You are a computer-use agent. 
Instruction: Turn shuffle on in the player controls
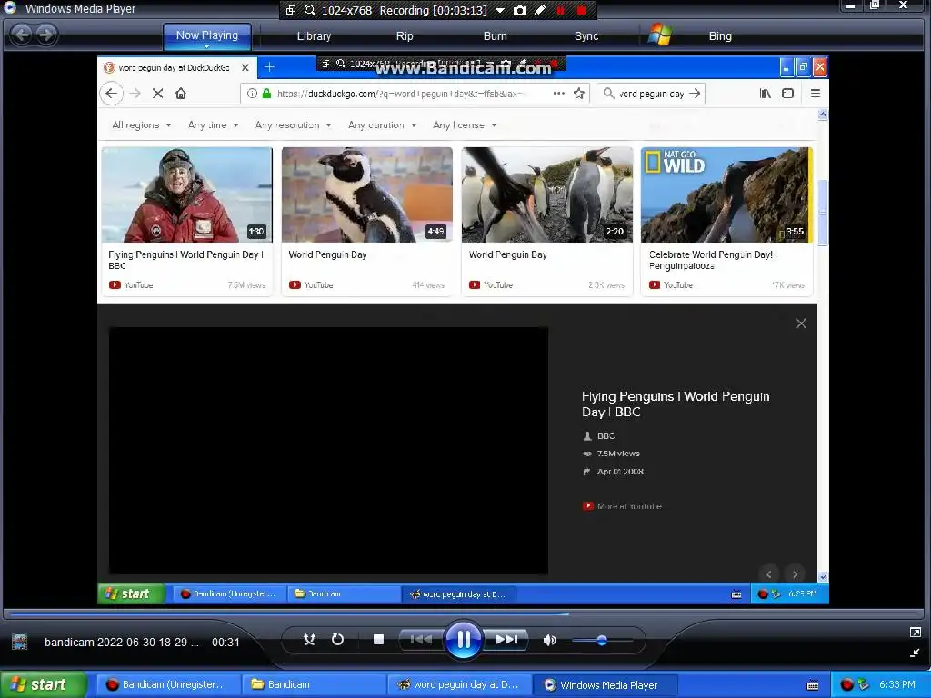(309, 639)
